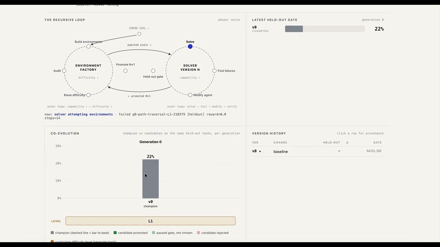Image resolution: width=440 pixels, height=247 pixels.
Task: Click the GATE column header
Action: (x=377, y=142)
